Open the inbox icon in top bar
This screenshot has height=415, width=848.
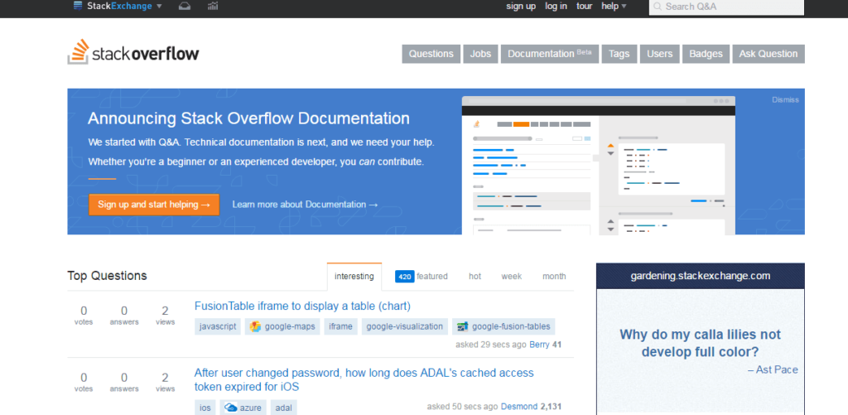[x=185, y=7]
